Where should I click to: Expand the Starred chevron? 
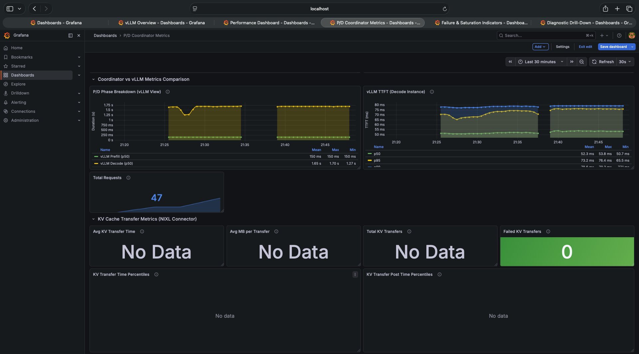tap(79, 66)
